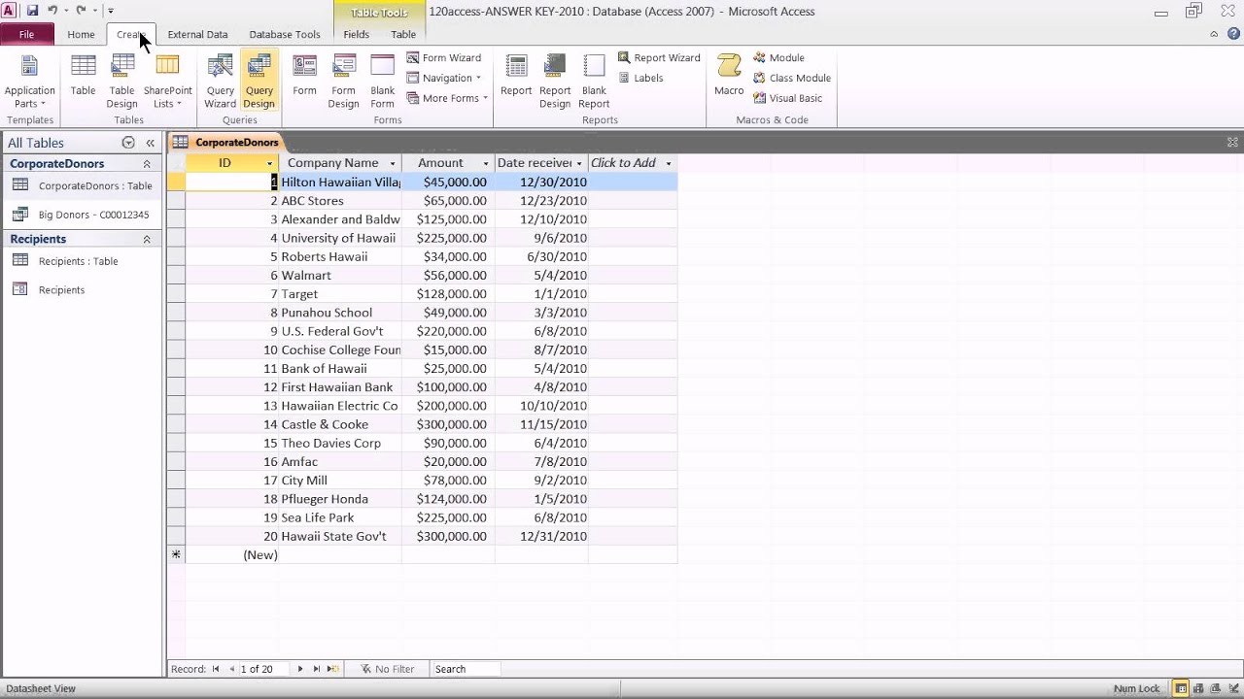Switch to the Fields tab
Screen dimensions: 1244x699
pyautogui.click(x=356, y=34)
